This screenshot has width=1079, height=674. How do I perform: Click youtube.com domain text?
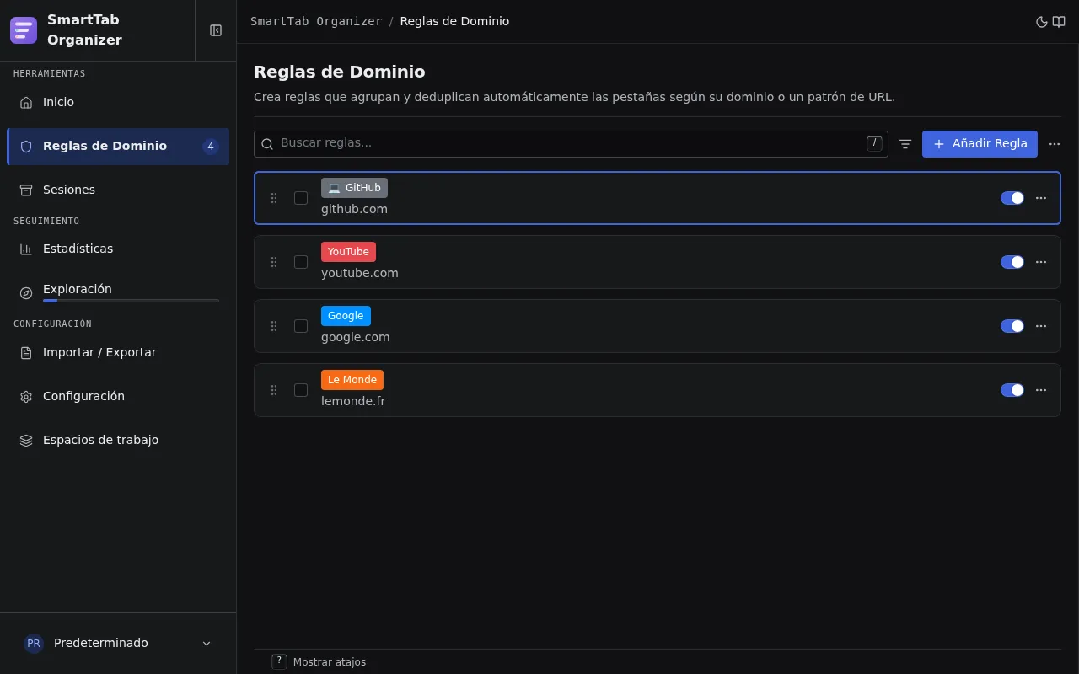tap(360, 273)
